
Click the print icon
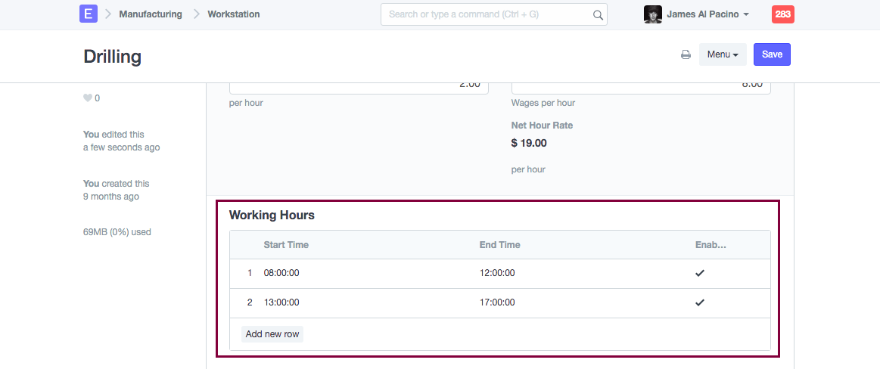(686, 54)
